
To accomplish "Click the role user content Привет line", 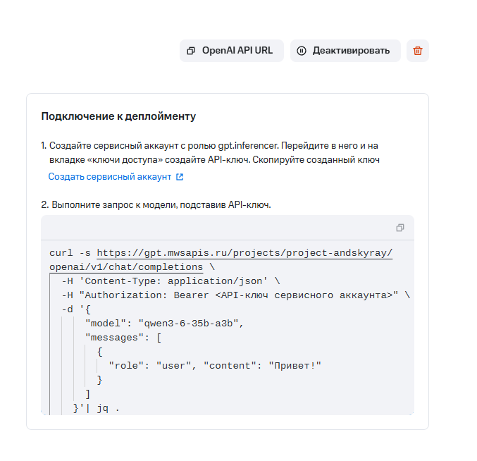I will click(x=215, y=365).
